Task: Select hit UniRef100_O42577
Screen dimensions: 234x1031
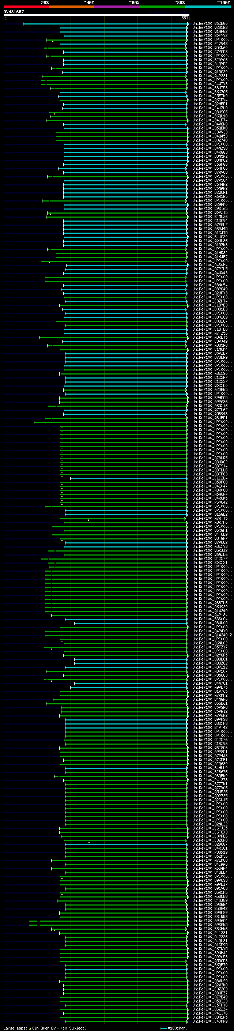Action: point(210,558)
